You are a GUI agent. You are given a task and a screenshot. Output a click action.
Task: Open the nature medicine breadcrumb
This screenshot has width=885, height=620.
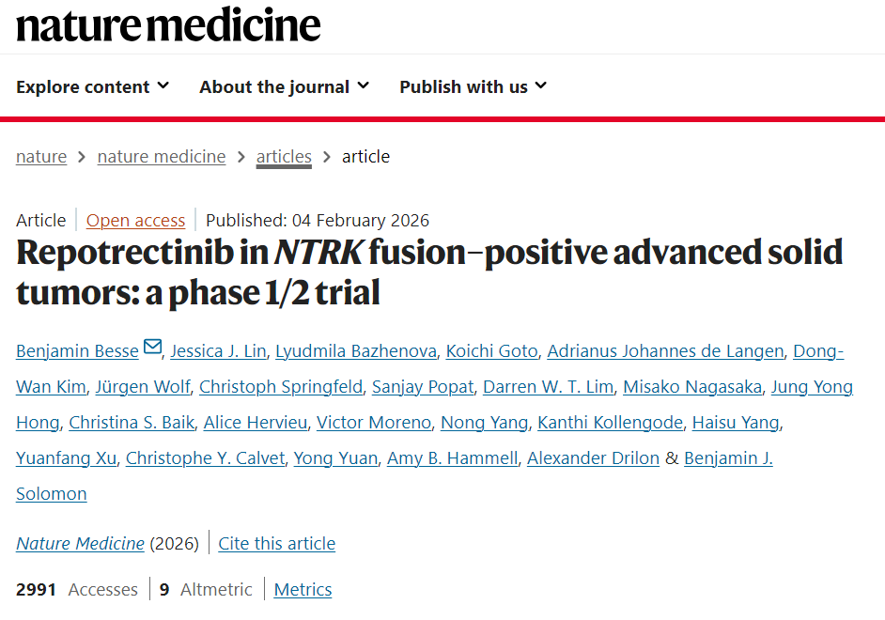(x=162, y=157)
